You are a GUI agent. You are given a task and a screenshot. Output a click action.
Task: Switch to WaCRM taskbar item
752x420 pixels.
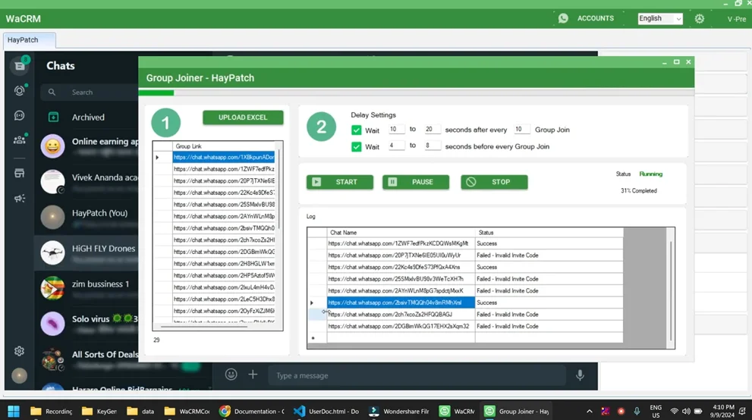[x=457, y=411]
